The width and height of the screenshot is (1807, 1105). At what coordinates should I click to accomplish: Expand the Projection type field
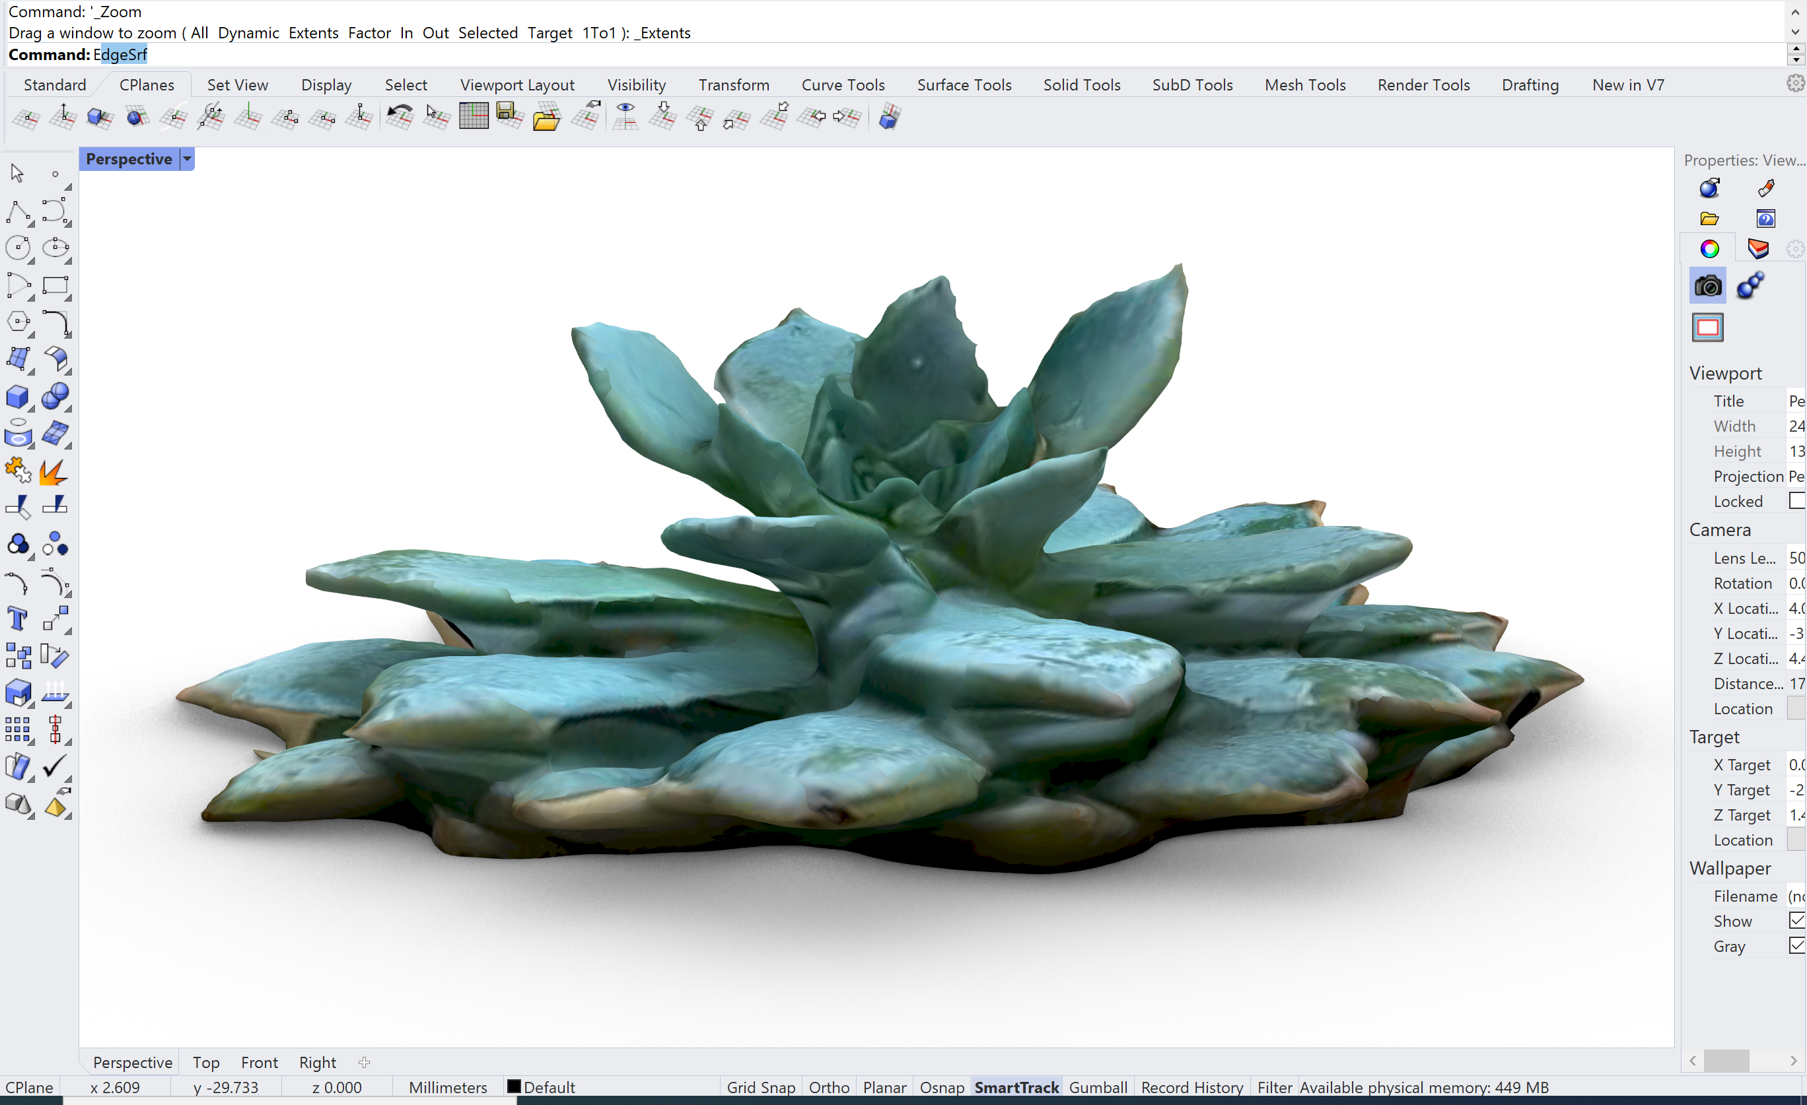[x=1796, y=477]
